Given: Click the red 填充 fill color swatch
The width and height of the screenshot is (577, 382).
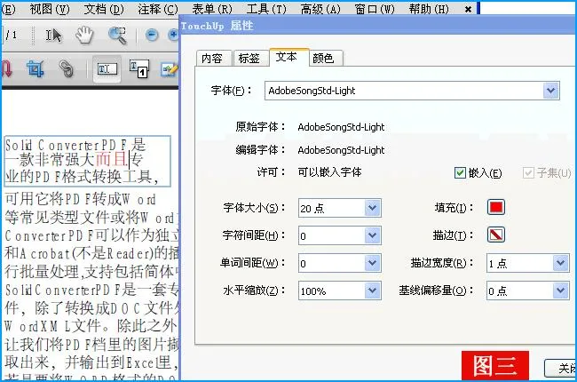Looking at the screenshot, I should pyautogui.click(x=495, y=207).
